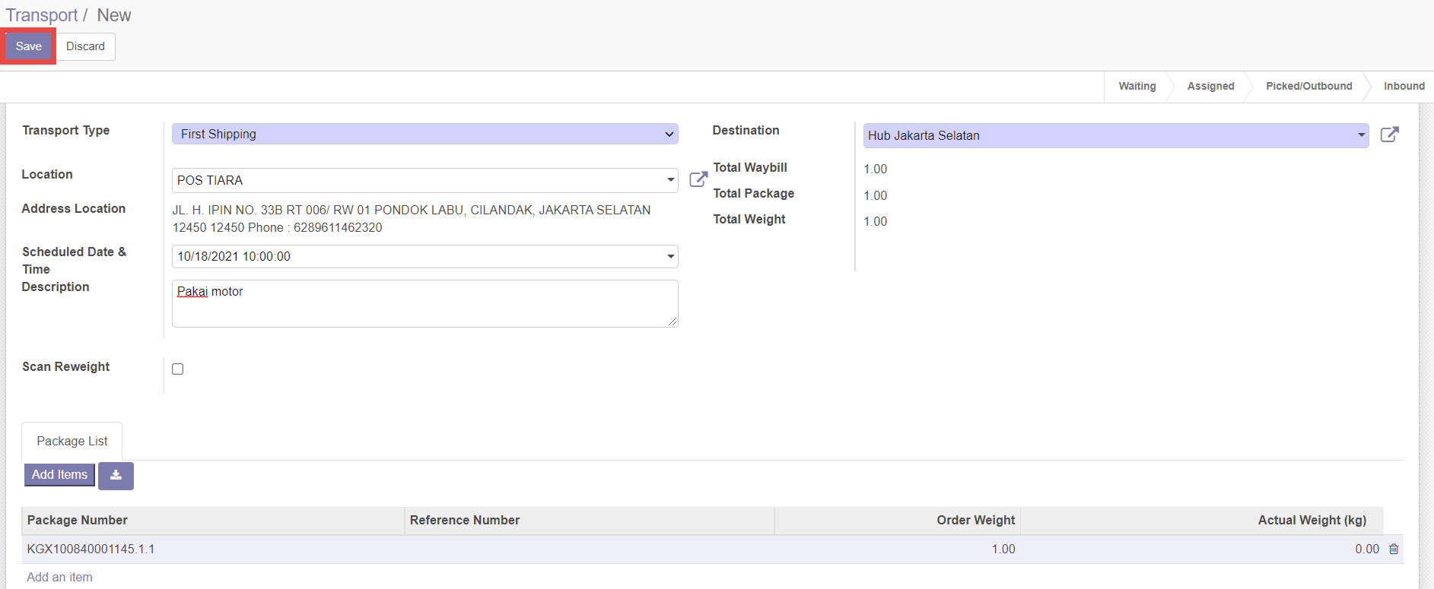
Task: Select the Waiting status stage
Action: [x=1137, y=86]
